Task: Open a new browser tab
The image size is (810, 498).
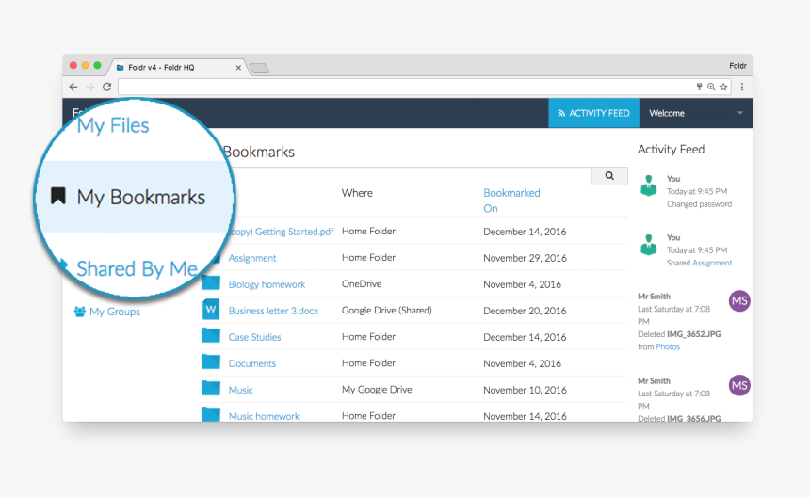Action: tap(259, 68)
